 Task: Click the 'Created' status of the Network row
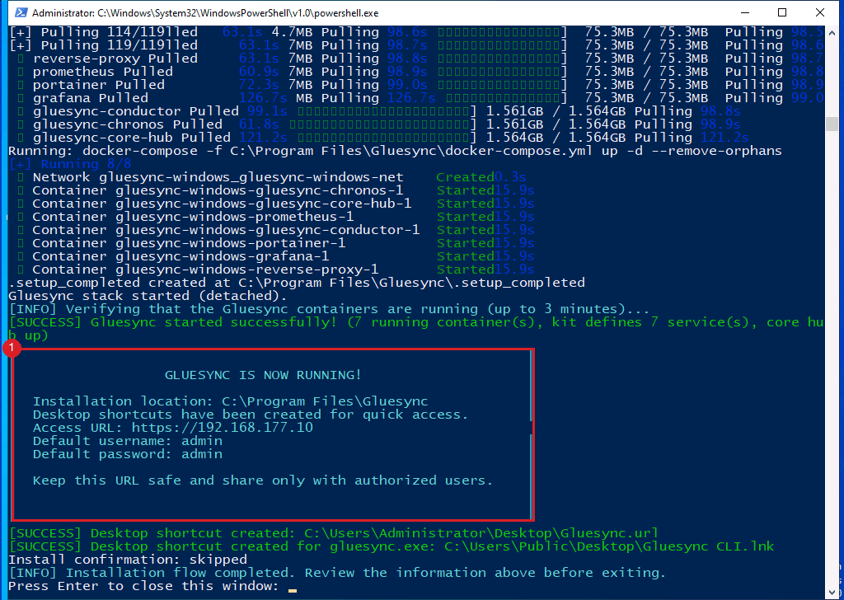pos(465,177)
